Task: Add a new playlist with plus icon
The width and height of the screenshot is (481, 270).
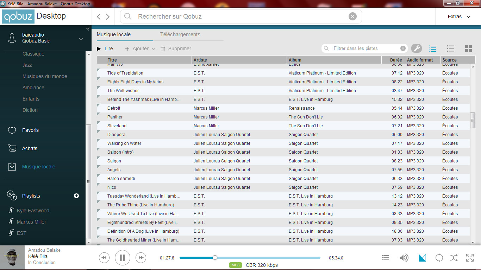Action: 76,196
